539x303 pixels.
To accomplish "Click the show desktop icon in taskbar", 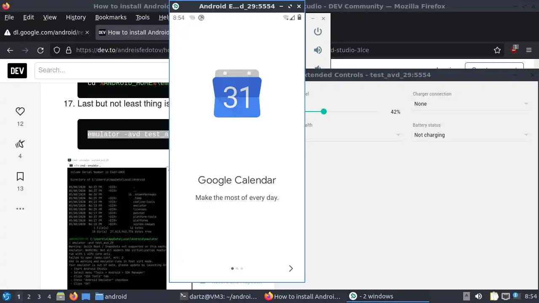I will [86, 296].
